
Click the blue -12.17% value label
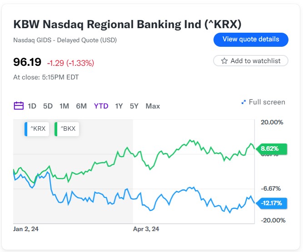coord(271,203)
